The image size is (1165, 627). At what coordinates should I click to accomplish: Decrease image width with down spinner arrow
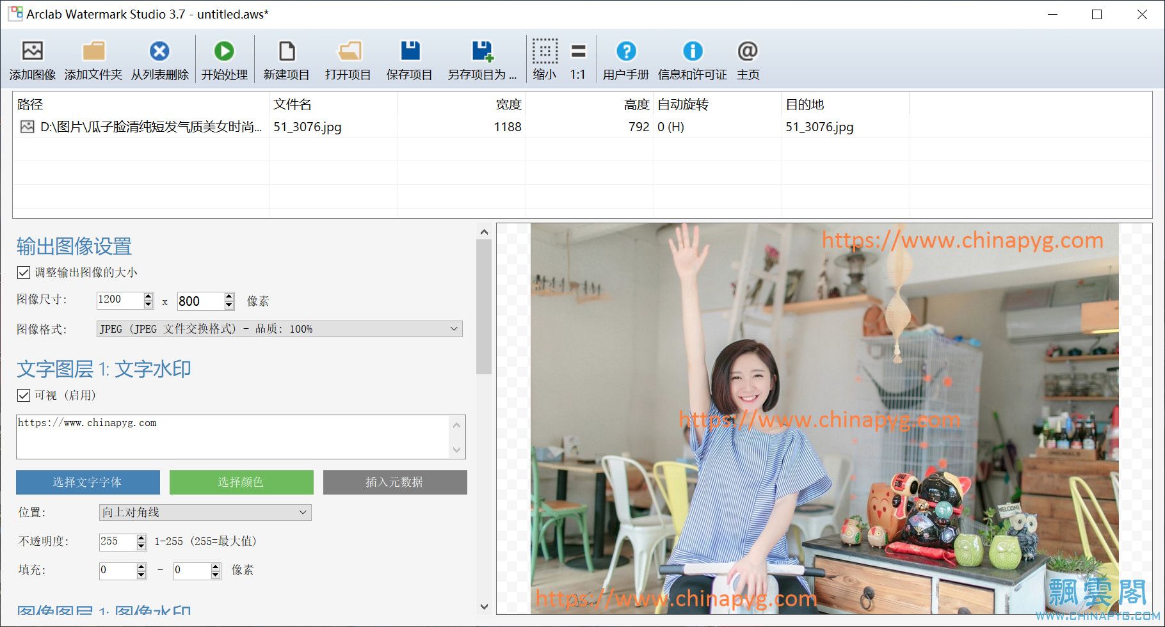149,305
